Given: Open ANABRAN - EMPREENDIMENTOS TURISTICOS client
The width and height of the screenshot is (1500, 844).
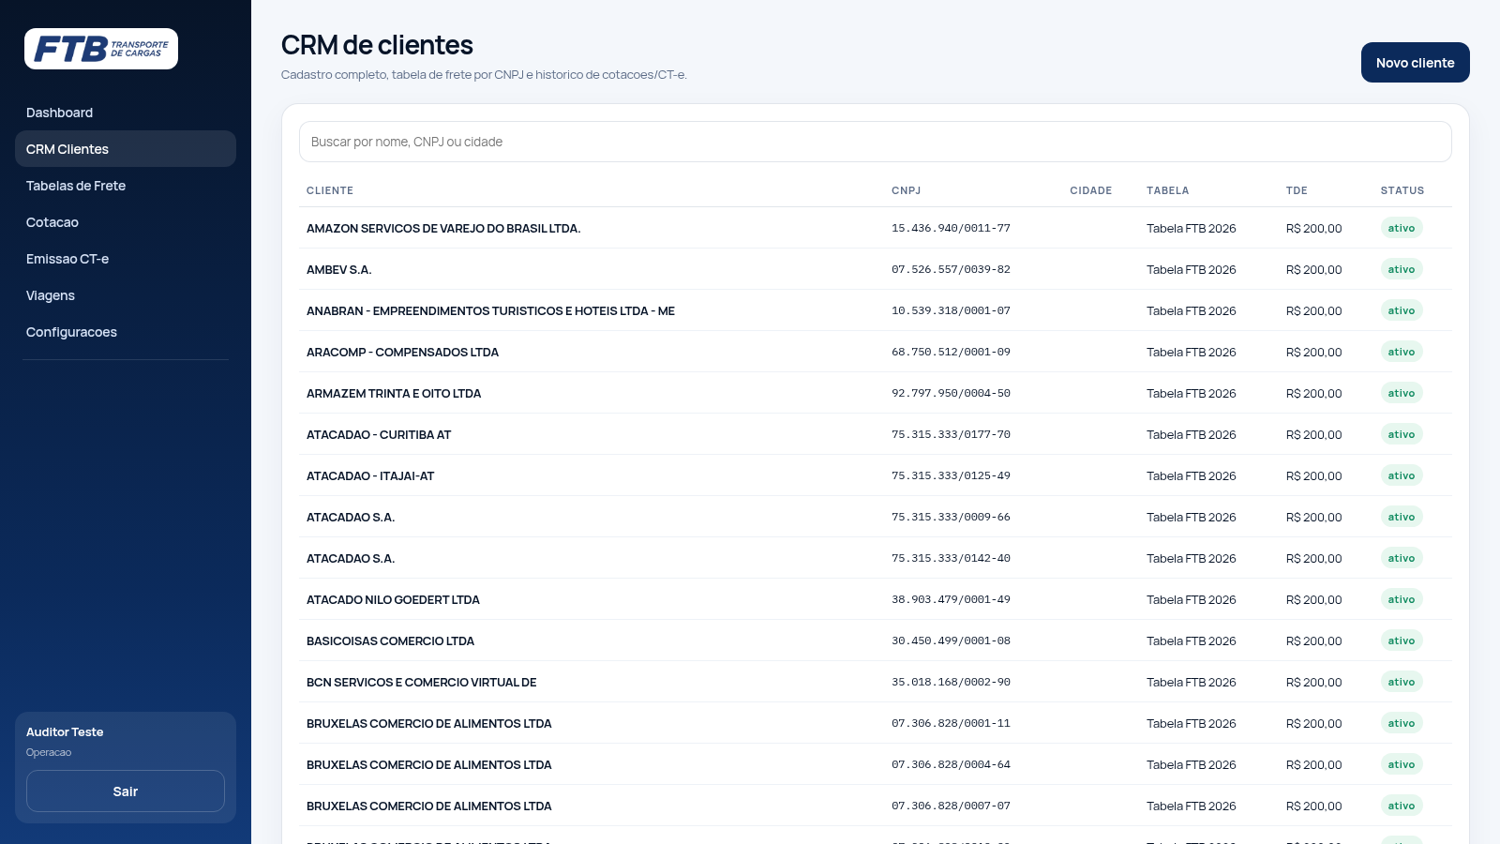Looking at the screenshot, I should click(x=876, y=310).
